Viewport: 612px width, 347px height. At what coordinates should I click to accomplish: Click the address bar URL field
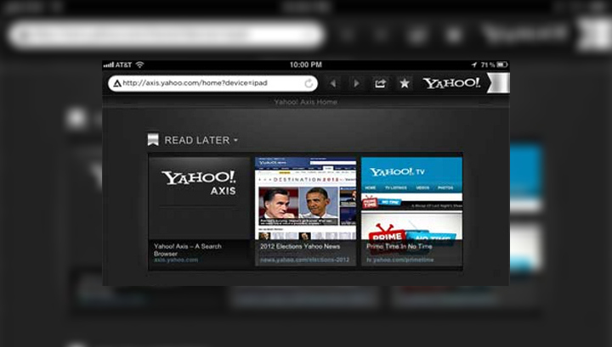click(213, 83)
